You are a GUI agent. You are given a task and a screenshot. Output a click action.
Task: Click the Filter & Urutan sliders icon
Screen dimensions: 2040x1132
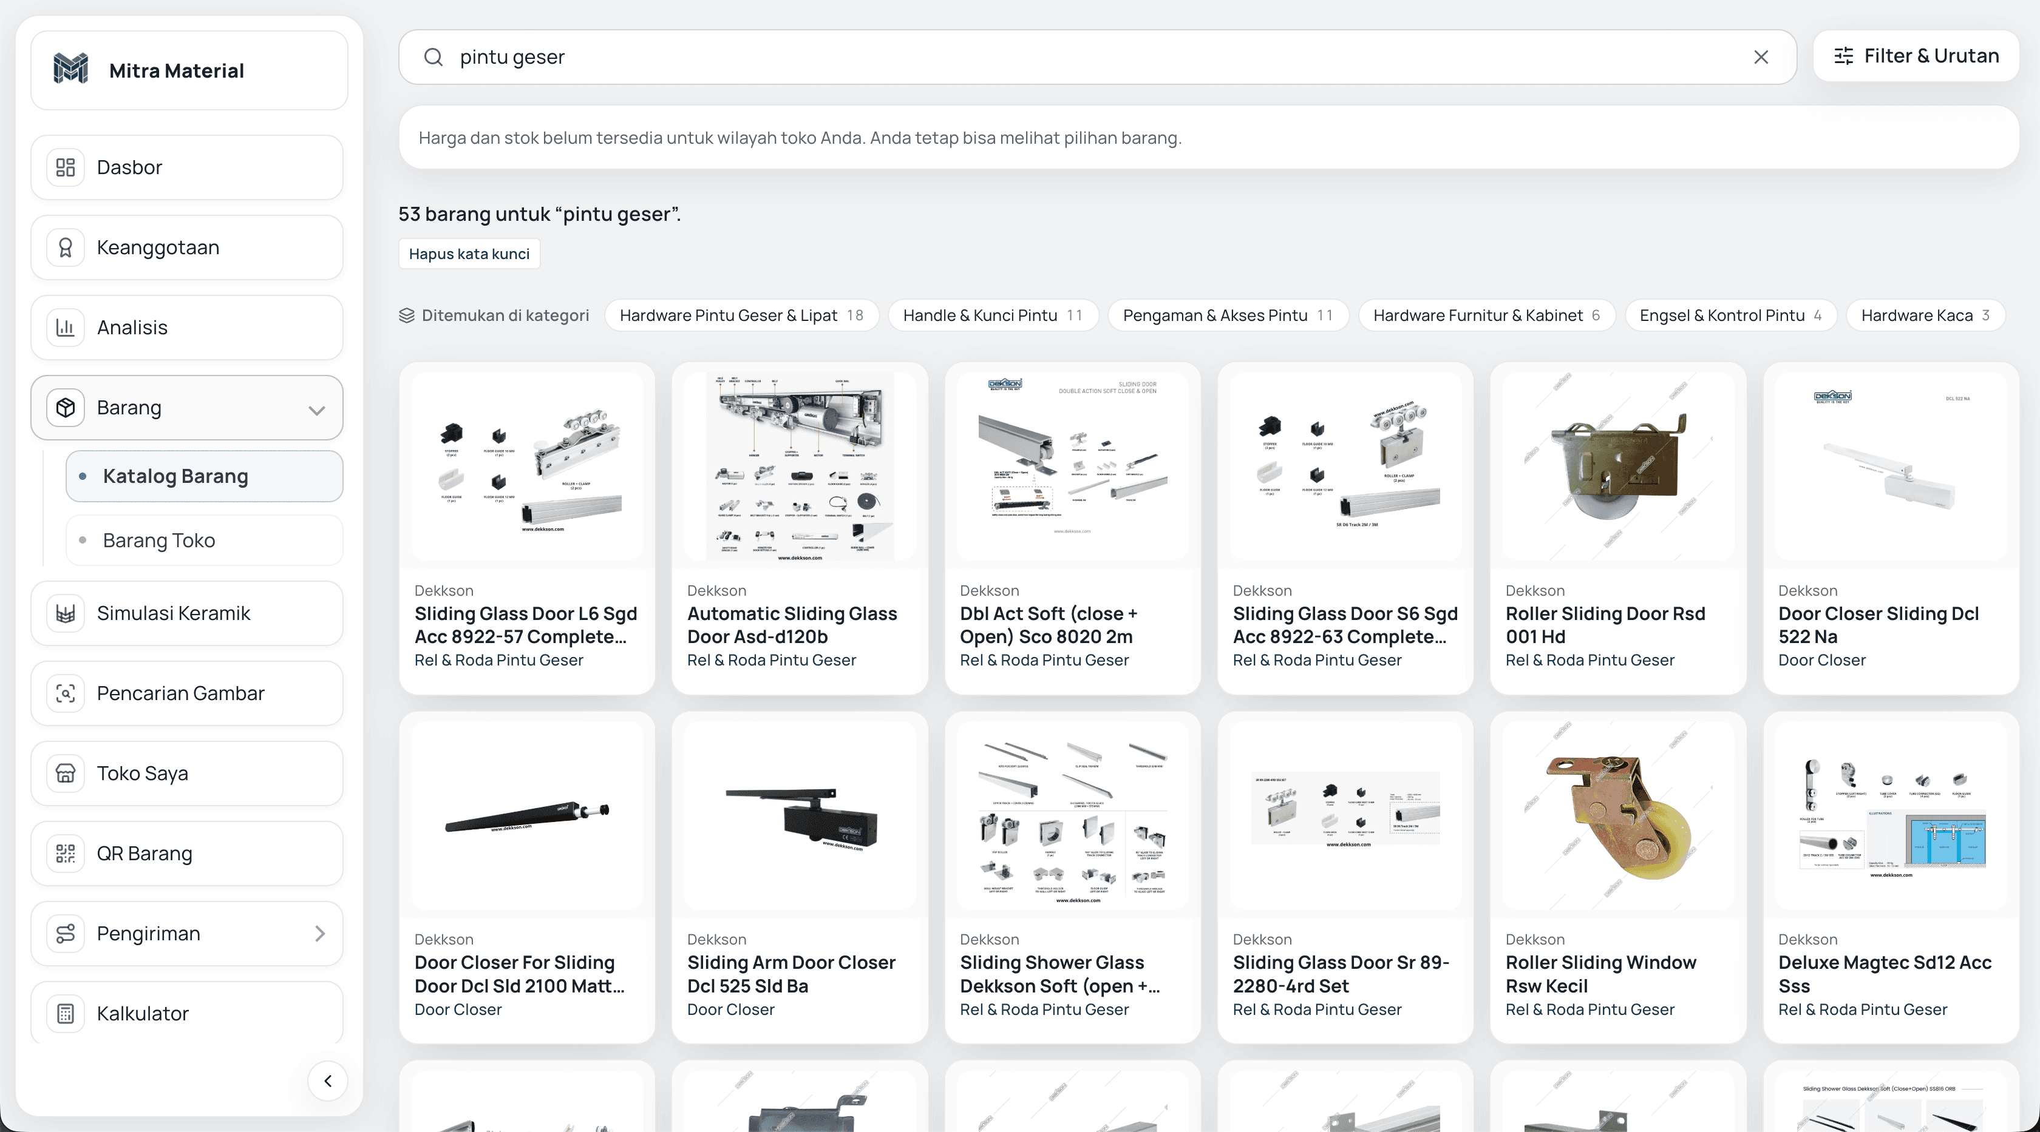[1844, 56]
